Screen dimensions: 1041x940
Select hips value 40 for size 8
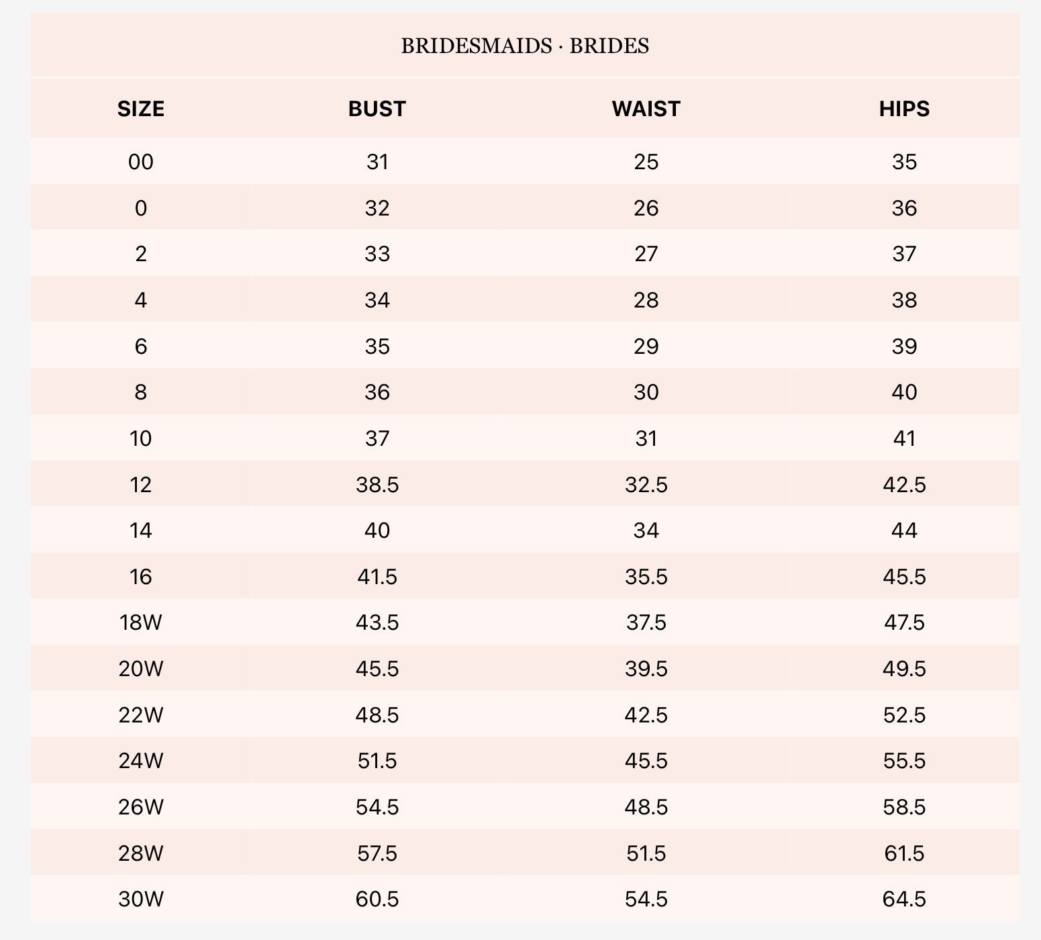pos(904,392)
